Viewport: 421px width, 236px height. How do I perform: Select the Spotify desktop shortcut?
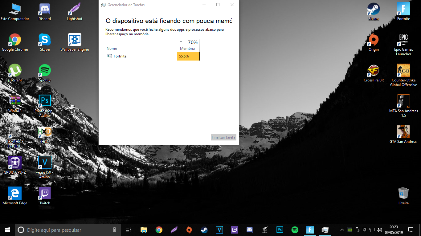click(x=45, y=73)
